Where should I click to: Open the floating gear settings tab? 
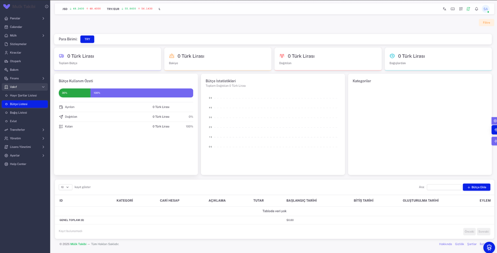click(495, 121)
